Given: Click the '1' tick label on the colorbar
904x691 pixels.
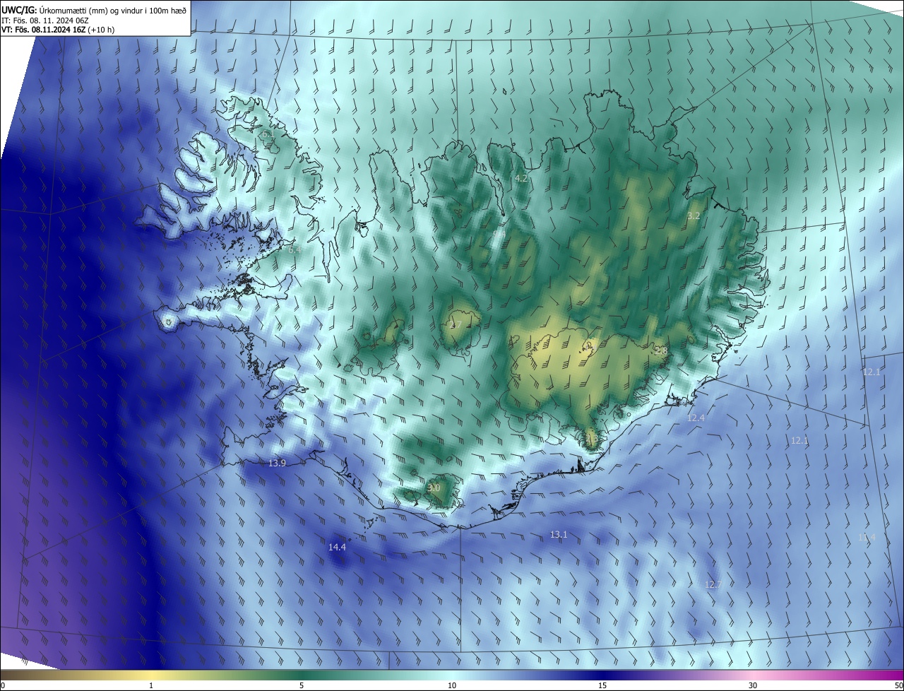Looking at the screenshot, I should click(151, 685).
